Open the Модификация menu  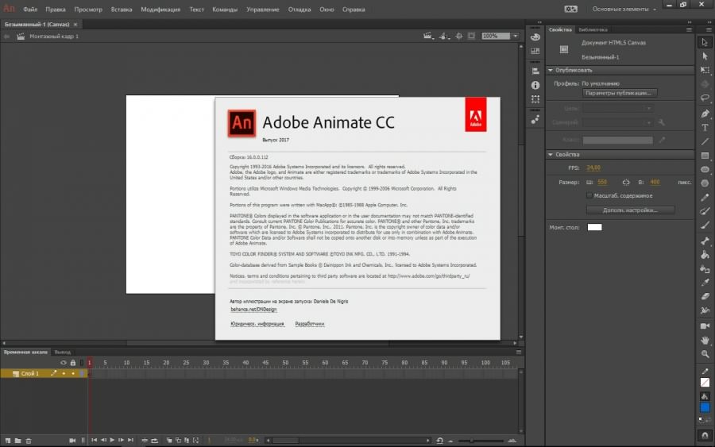tap(160, 10)
